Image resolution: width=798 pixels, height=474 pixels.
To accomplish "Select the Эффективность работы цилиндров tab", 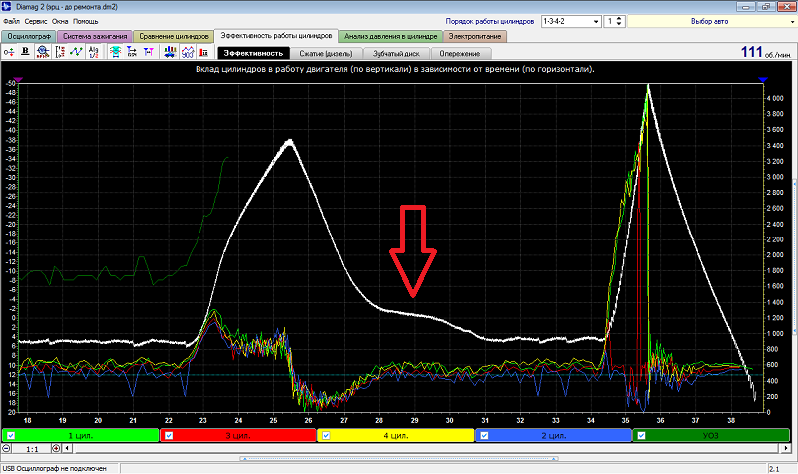I will click(x=276, y=36).
